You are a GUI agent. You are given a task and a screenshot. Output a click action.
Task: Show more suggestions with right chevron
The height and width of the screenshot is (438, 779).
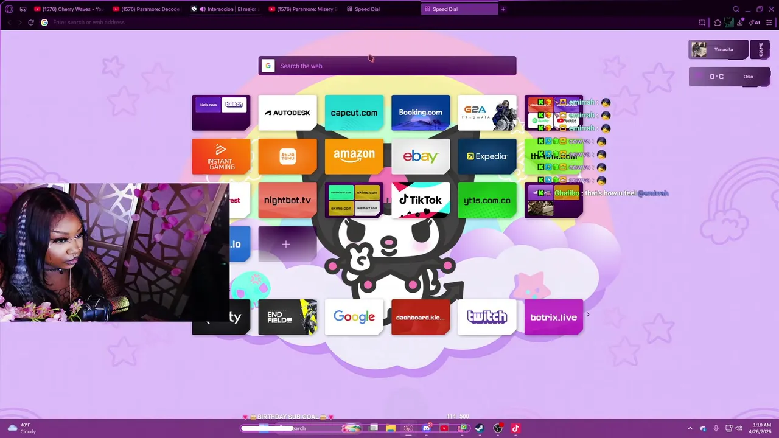click(x=587, y=315)
